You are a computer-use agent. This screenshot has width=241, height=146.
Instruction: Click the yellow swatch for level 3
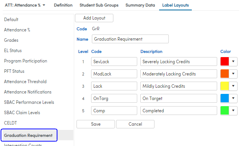coord(225,86)
